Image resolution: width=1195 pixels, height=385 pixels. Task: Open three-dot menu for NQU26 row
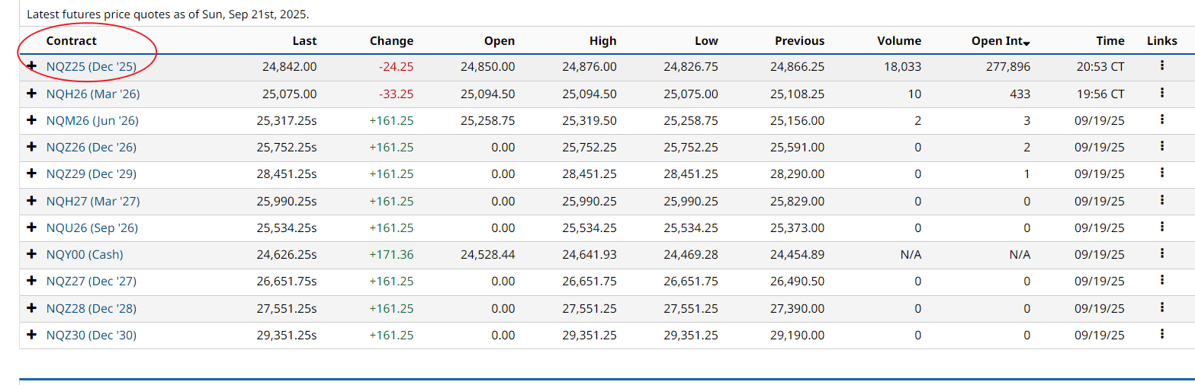tap(1161, 227)
